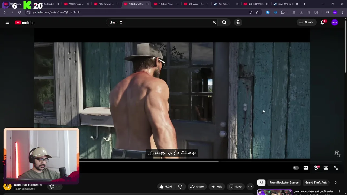Close the Top Sellers tab

coord(237,4)
